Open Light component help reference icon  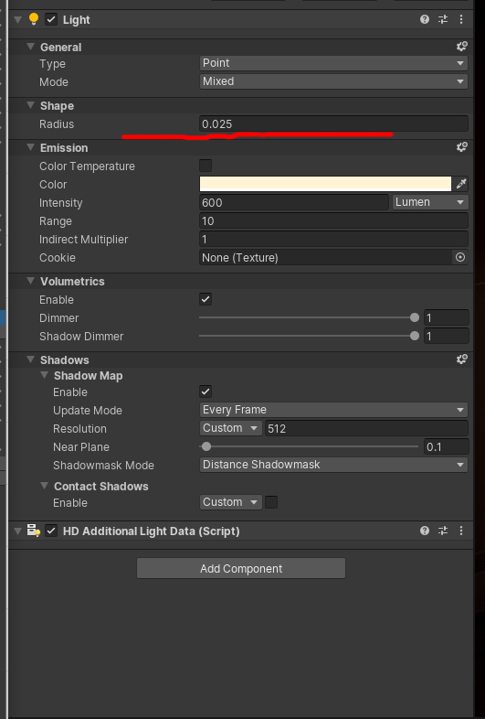[x=425, y=19]
